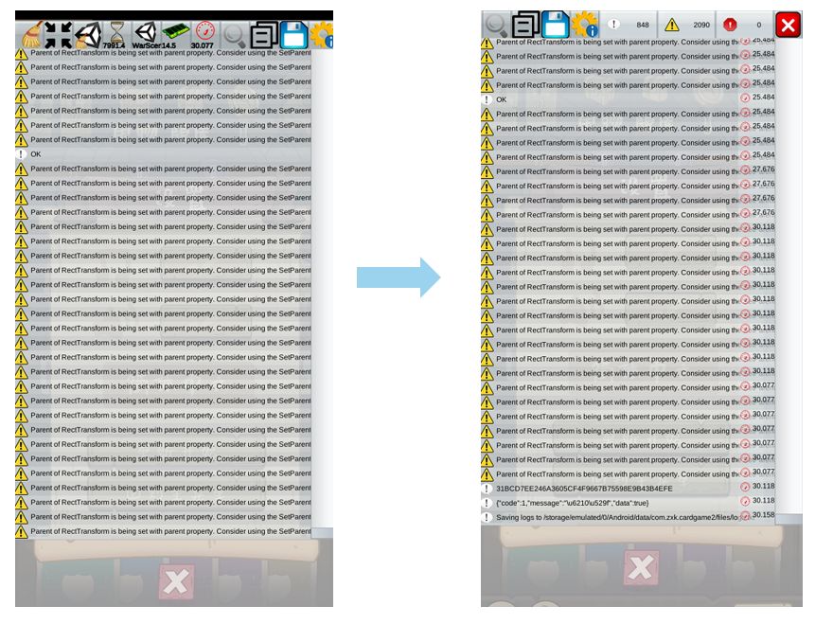Click info icon beside the 31BCD7EE hash row

[487, 489]
